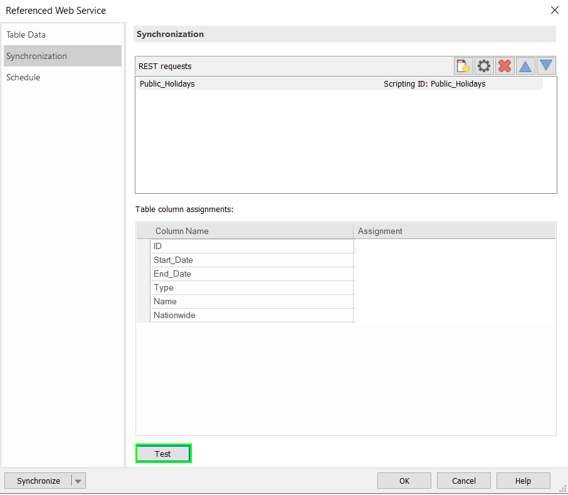
Task: Open Help for this dialog
Action: point(523,481)
